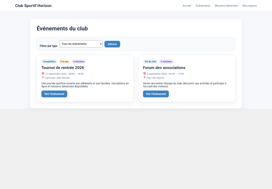The width and height of the screenshot is (272, 189).
Task: Click the pin icon beside Gymnase Jean-Moulin
Action: coord(43,78)
